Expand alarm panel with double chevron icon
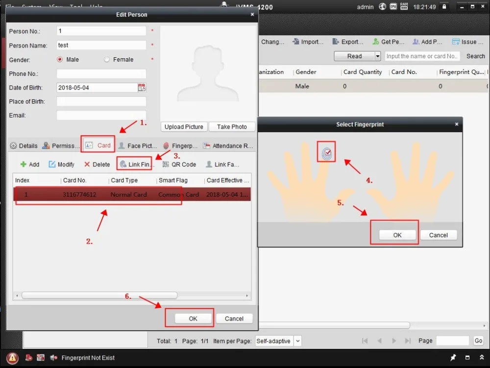The width and height of the screenshot is (490, 368). tap(482, 357)
